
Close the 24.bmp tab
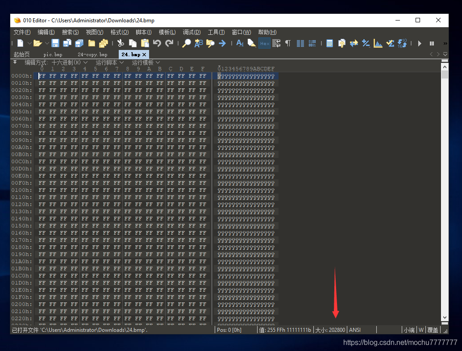coord(144,54)
